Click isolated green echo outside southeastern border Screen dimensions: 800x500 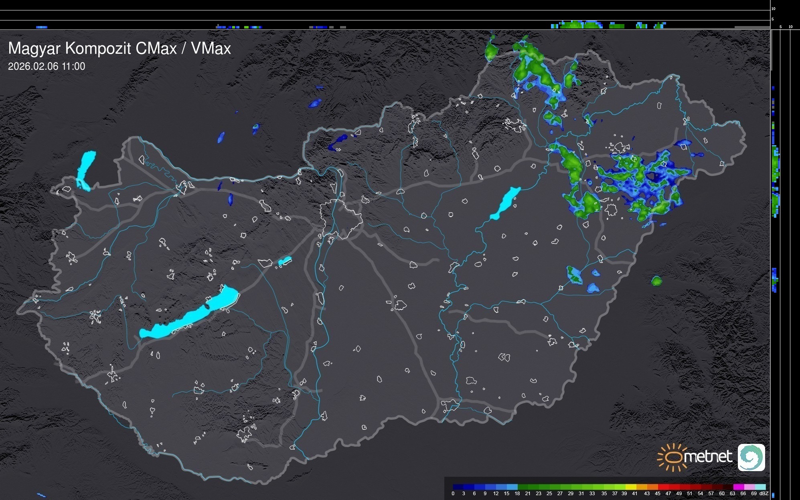656,281
